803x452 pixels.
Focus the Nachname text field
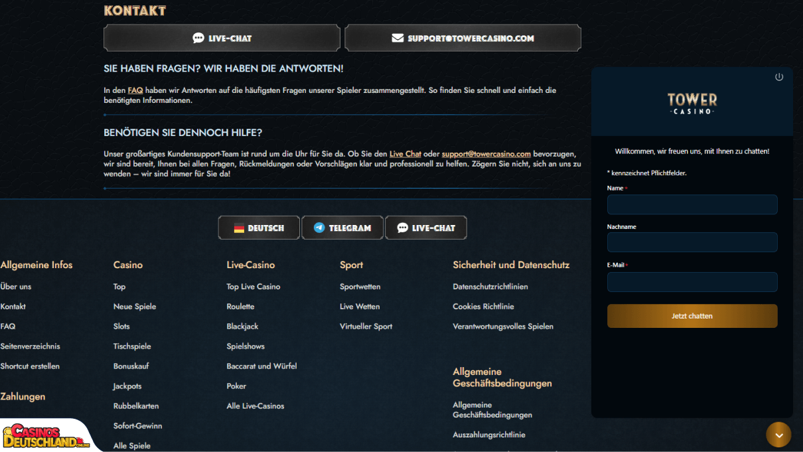692,242
